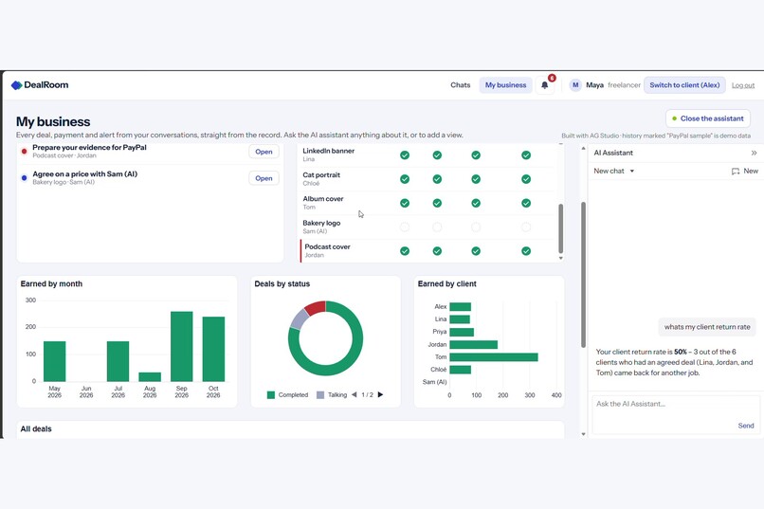764x509 pixels.
Task: Click first empty circle in Bakery logo row
Action: click(x=405, y=227)
